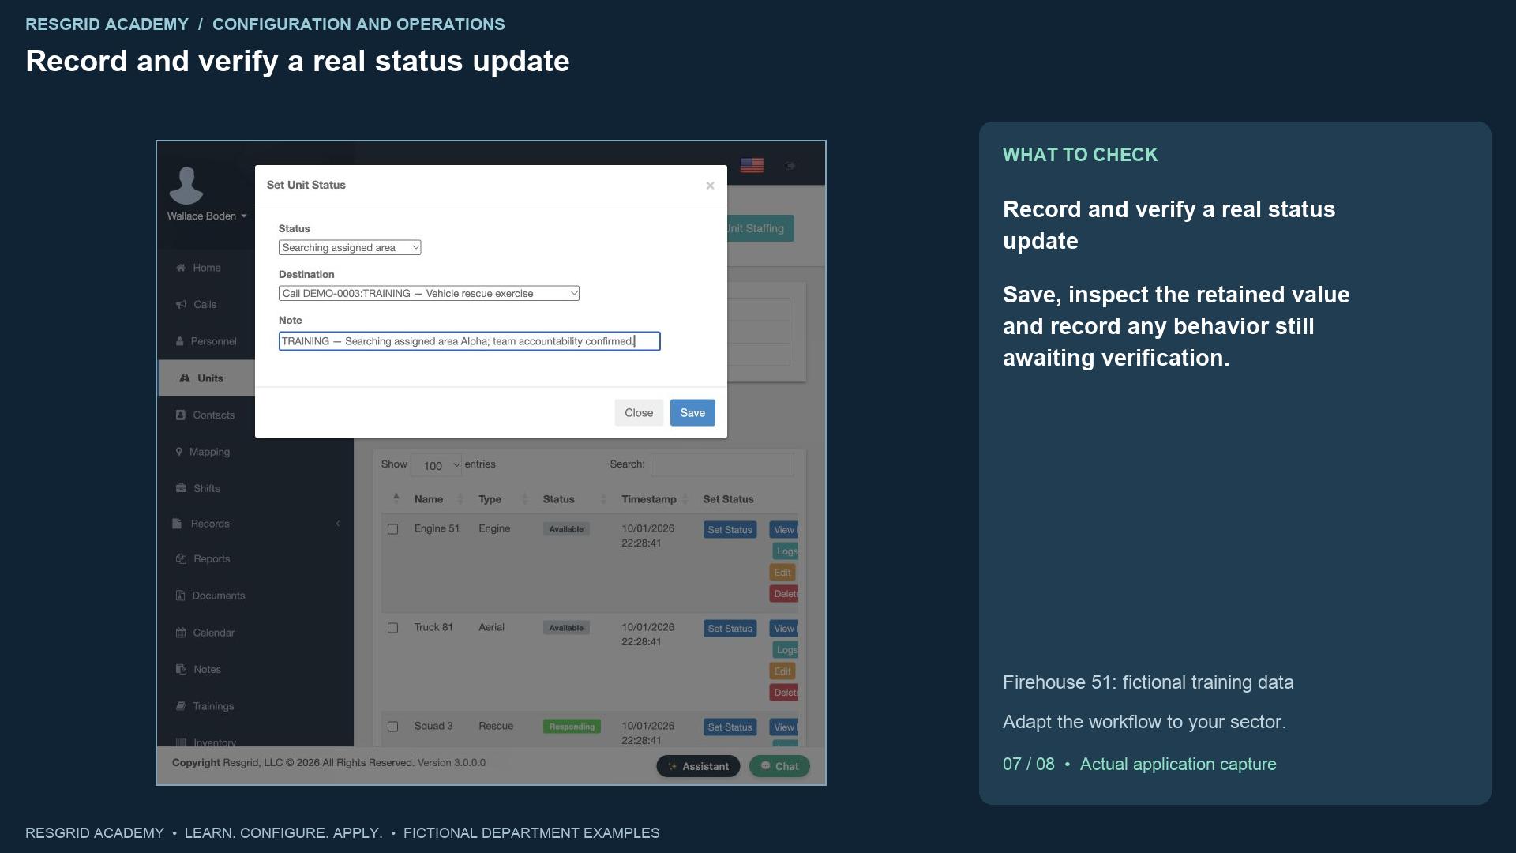Screen dimensions: 1516x853
Task: Click the Units truck icon
Action: click(185, 378)
